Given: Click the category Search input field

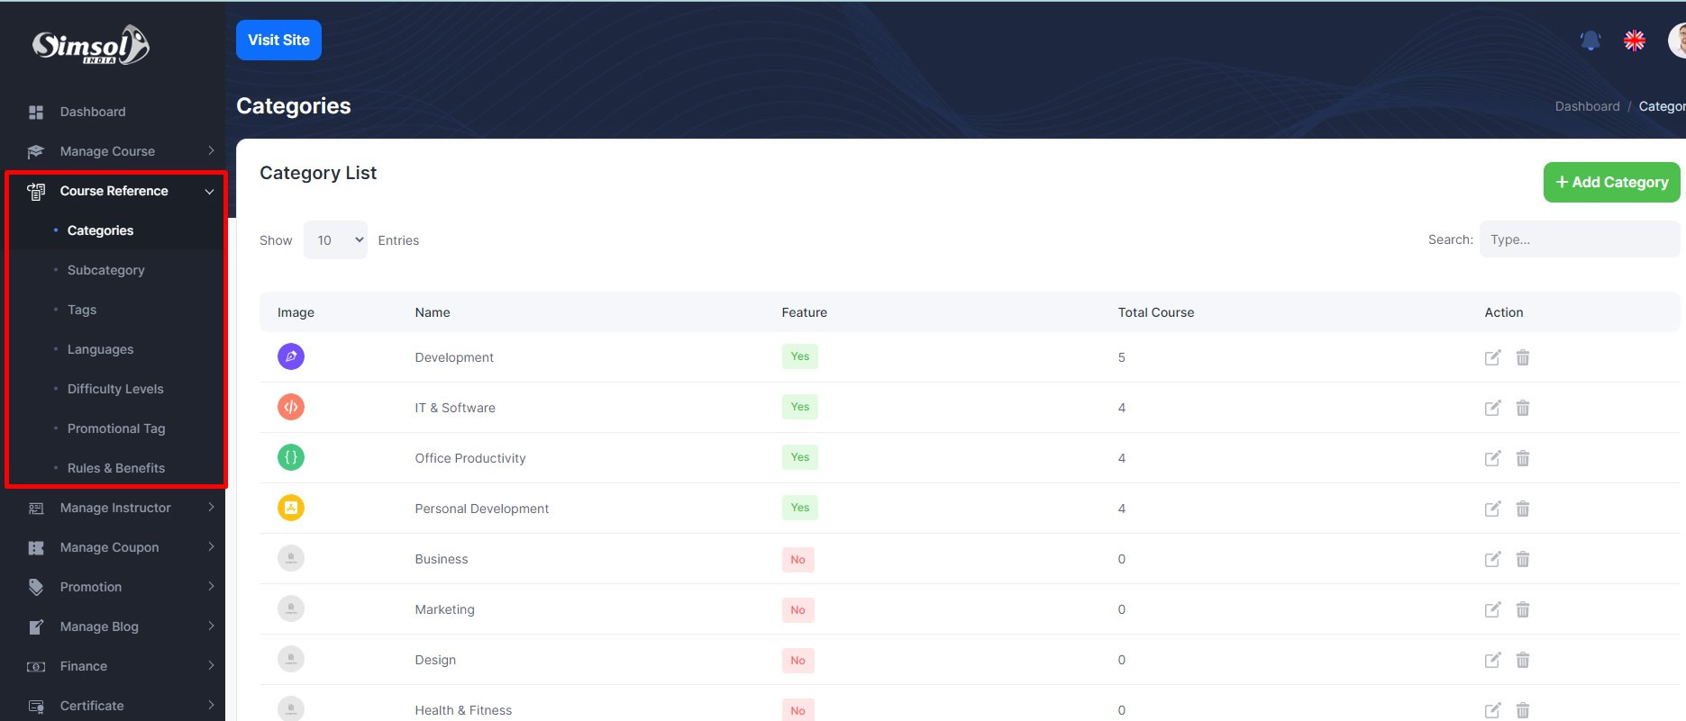Looking at the screenshot, I should point(1579,239).
